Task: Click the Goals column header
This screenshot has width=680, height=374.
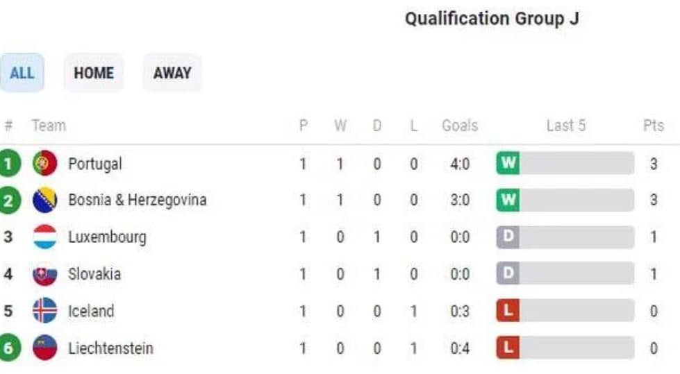Action: pos(460,126)
